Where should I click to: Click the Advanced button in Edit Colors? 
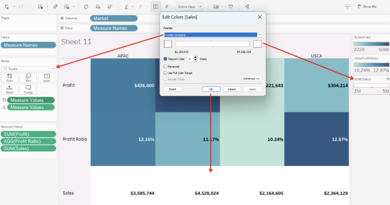[251, 79]
